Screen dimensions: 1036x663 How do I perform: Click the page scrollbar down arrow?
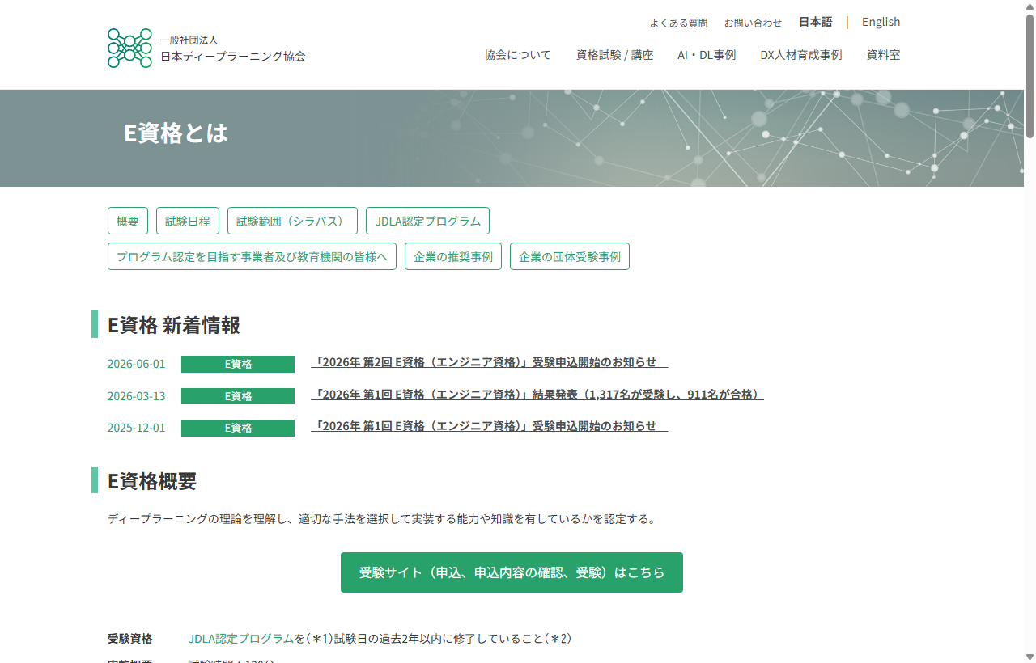[1030, 657]
